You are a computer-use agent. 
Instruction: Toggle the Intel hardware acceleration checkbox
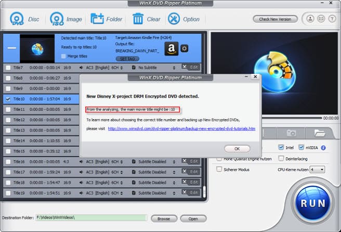(281, 147)
